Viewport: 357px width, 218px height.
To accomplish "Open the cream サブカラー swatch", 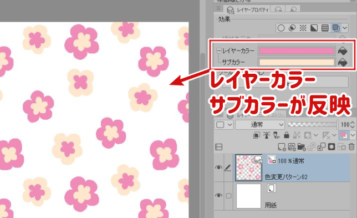I will (x=297, y=62).
